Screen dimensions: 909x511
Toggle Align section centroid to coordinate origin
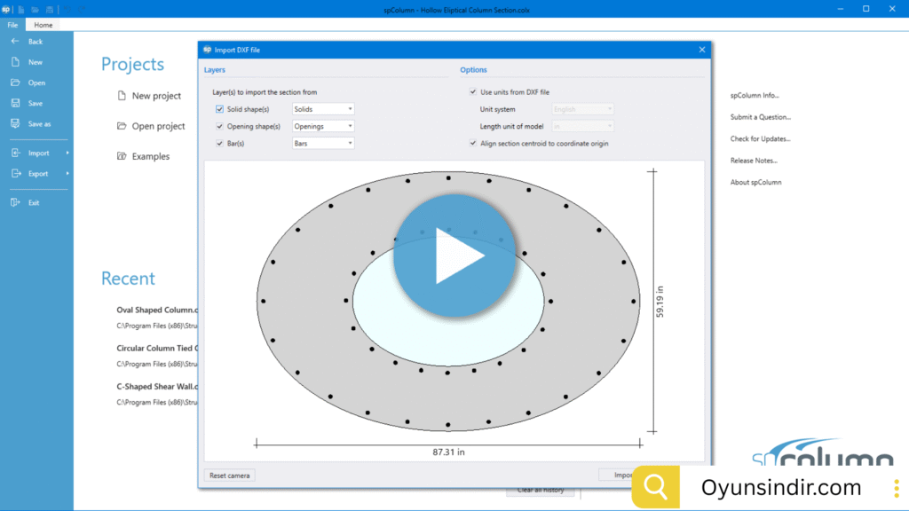473,143
